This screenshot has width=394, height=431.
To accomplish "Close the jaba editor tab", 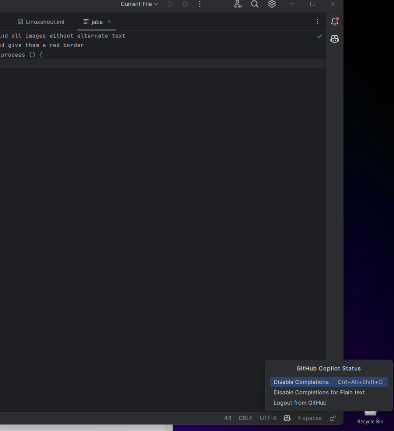I will [109, 21].
